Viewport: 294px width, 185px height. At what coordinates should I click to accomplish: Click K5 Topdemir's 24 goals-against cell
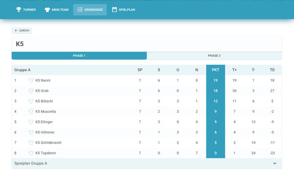click(x=253, y=153)
